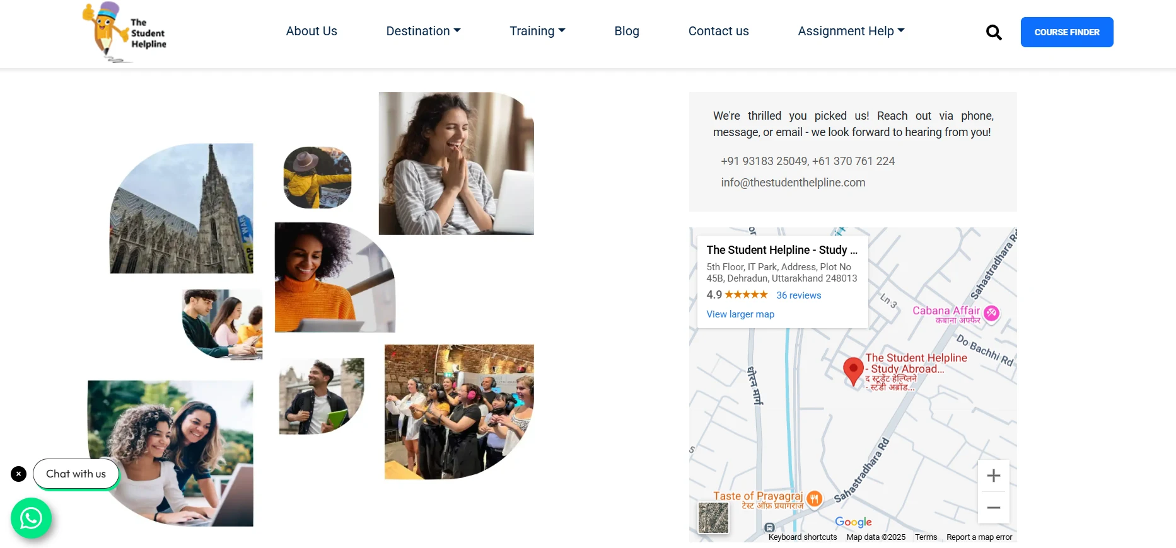Viewport: 1176px width, 548px height.
Task: Expand the Destination dropdown menu
Action: pos(423,31)
